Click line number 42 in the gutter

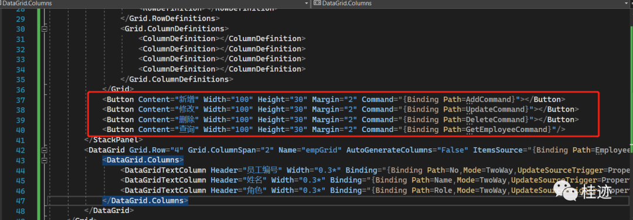pos(20,150)
